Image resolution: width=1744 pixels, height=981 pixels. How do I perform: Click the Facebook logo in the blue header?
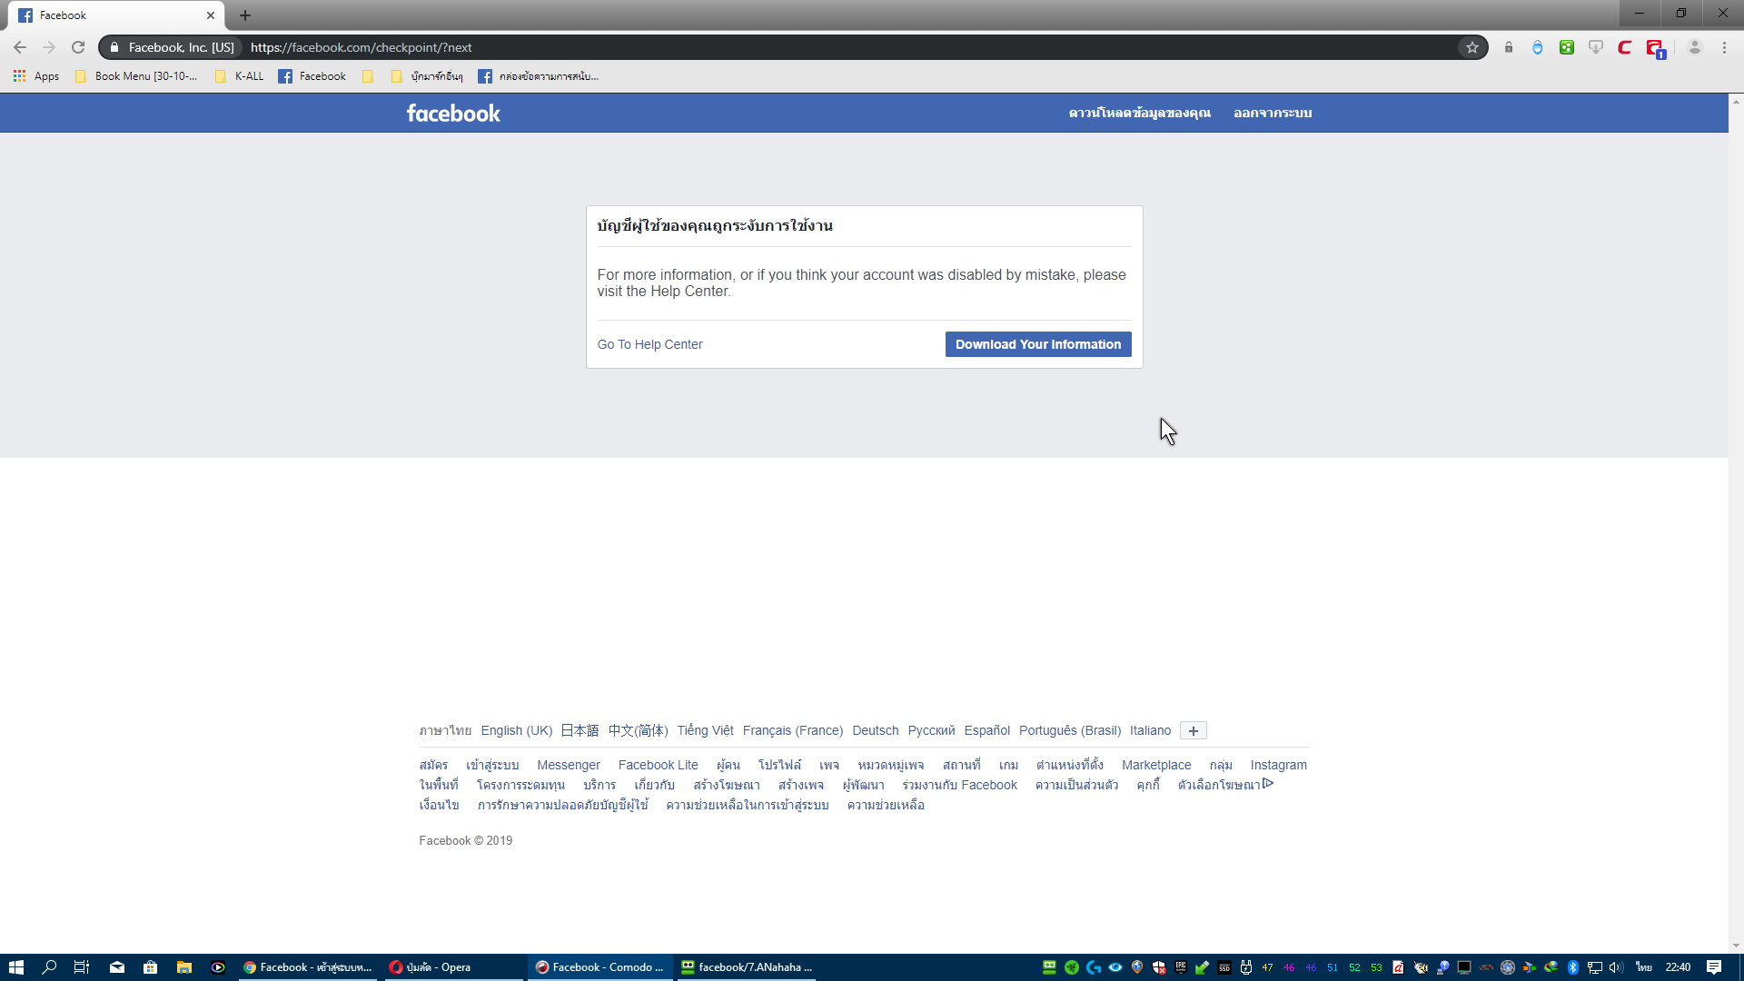[x=453, y=113]
